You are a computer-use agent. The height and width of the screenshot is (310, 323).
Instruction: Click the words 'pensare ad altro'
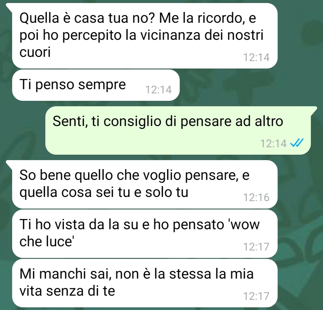coord(232,121)
